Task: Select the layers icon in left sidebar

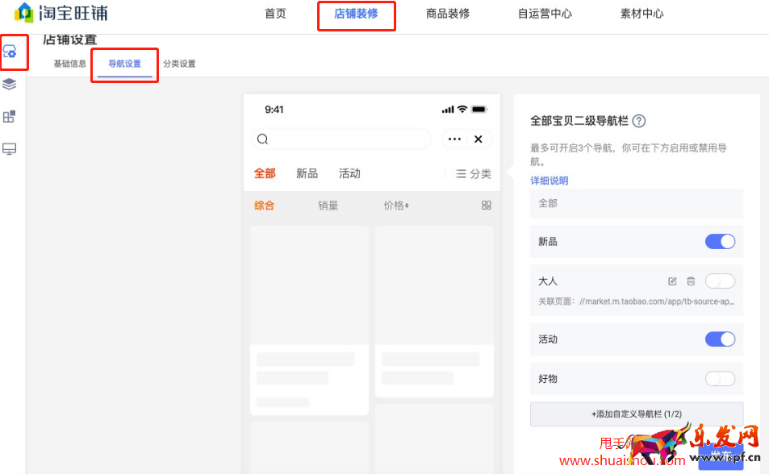Action: pos(11,84)
